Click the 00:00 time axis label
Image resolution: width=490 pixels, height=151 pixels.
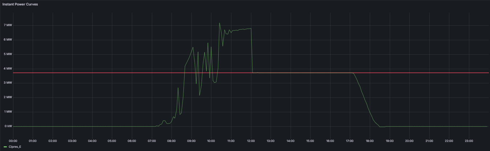point(13,141)
